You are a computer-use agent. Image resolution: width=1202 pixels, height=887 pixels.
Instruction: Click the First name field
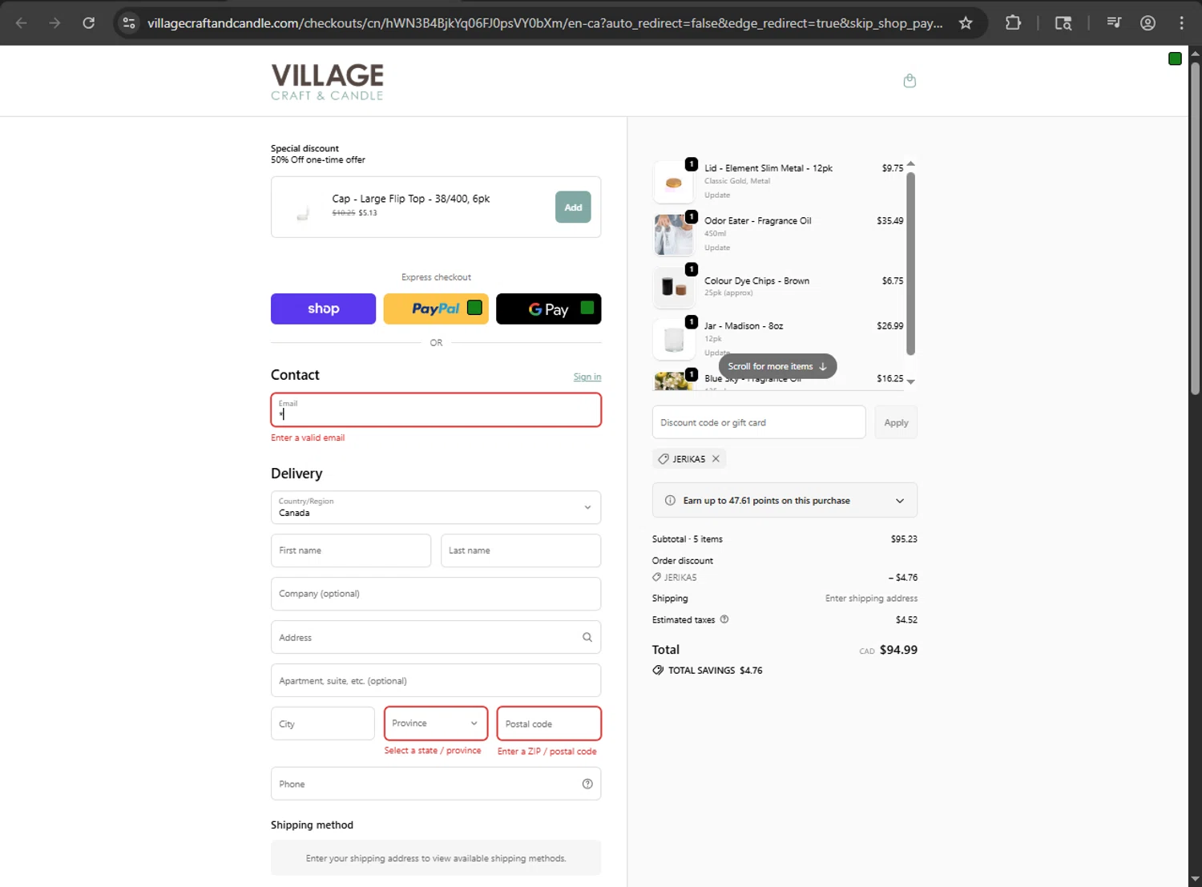click(351, 550)
